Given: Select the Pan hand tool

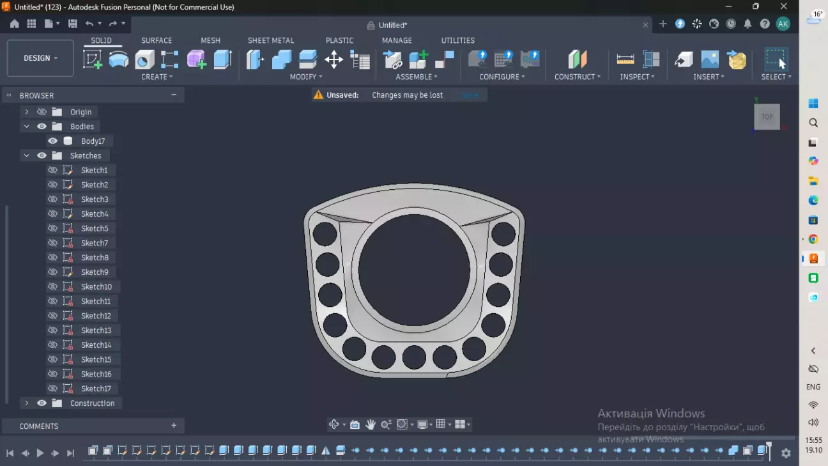Looking at the screenshot, I should (371, 424).
